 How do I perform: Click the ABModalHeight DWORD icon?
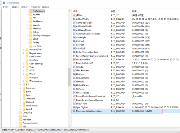tap(75, 23)
